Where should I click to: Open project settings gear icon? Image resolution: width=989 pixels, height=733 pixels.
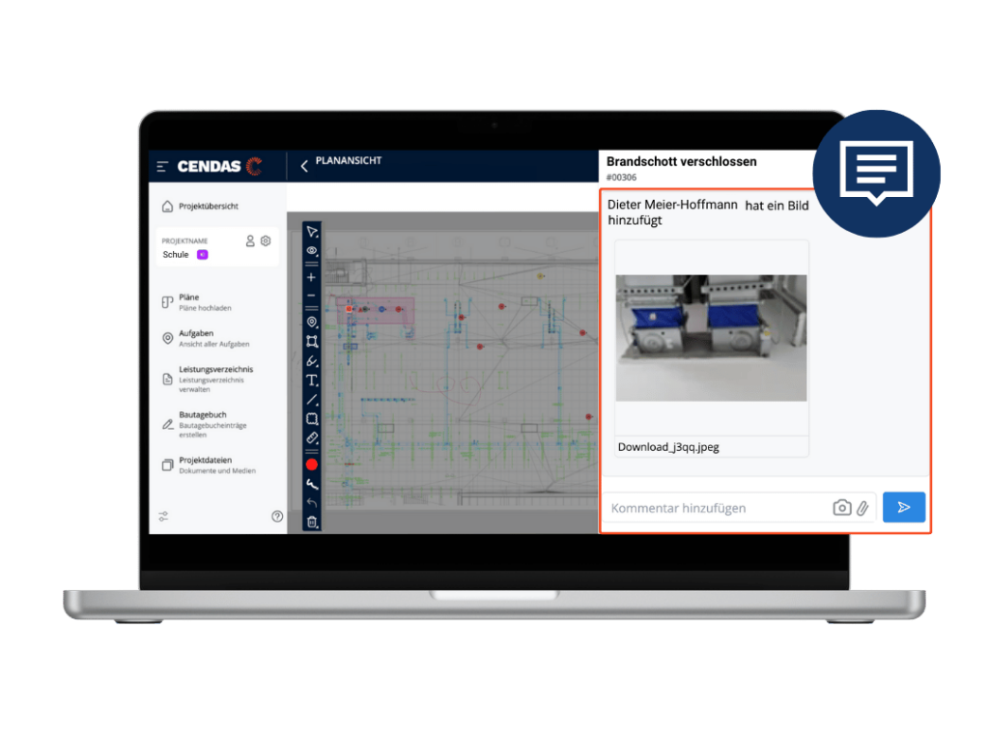click(x=266, y=241)
